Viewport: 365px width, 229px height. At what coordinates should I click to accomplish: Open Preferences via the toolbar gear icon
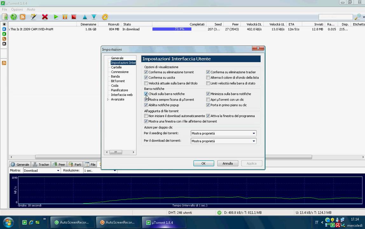pos(105,17)
